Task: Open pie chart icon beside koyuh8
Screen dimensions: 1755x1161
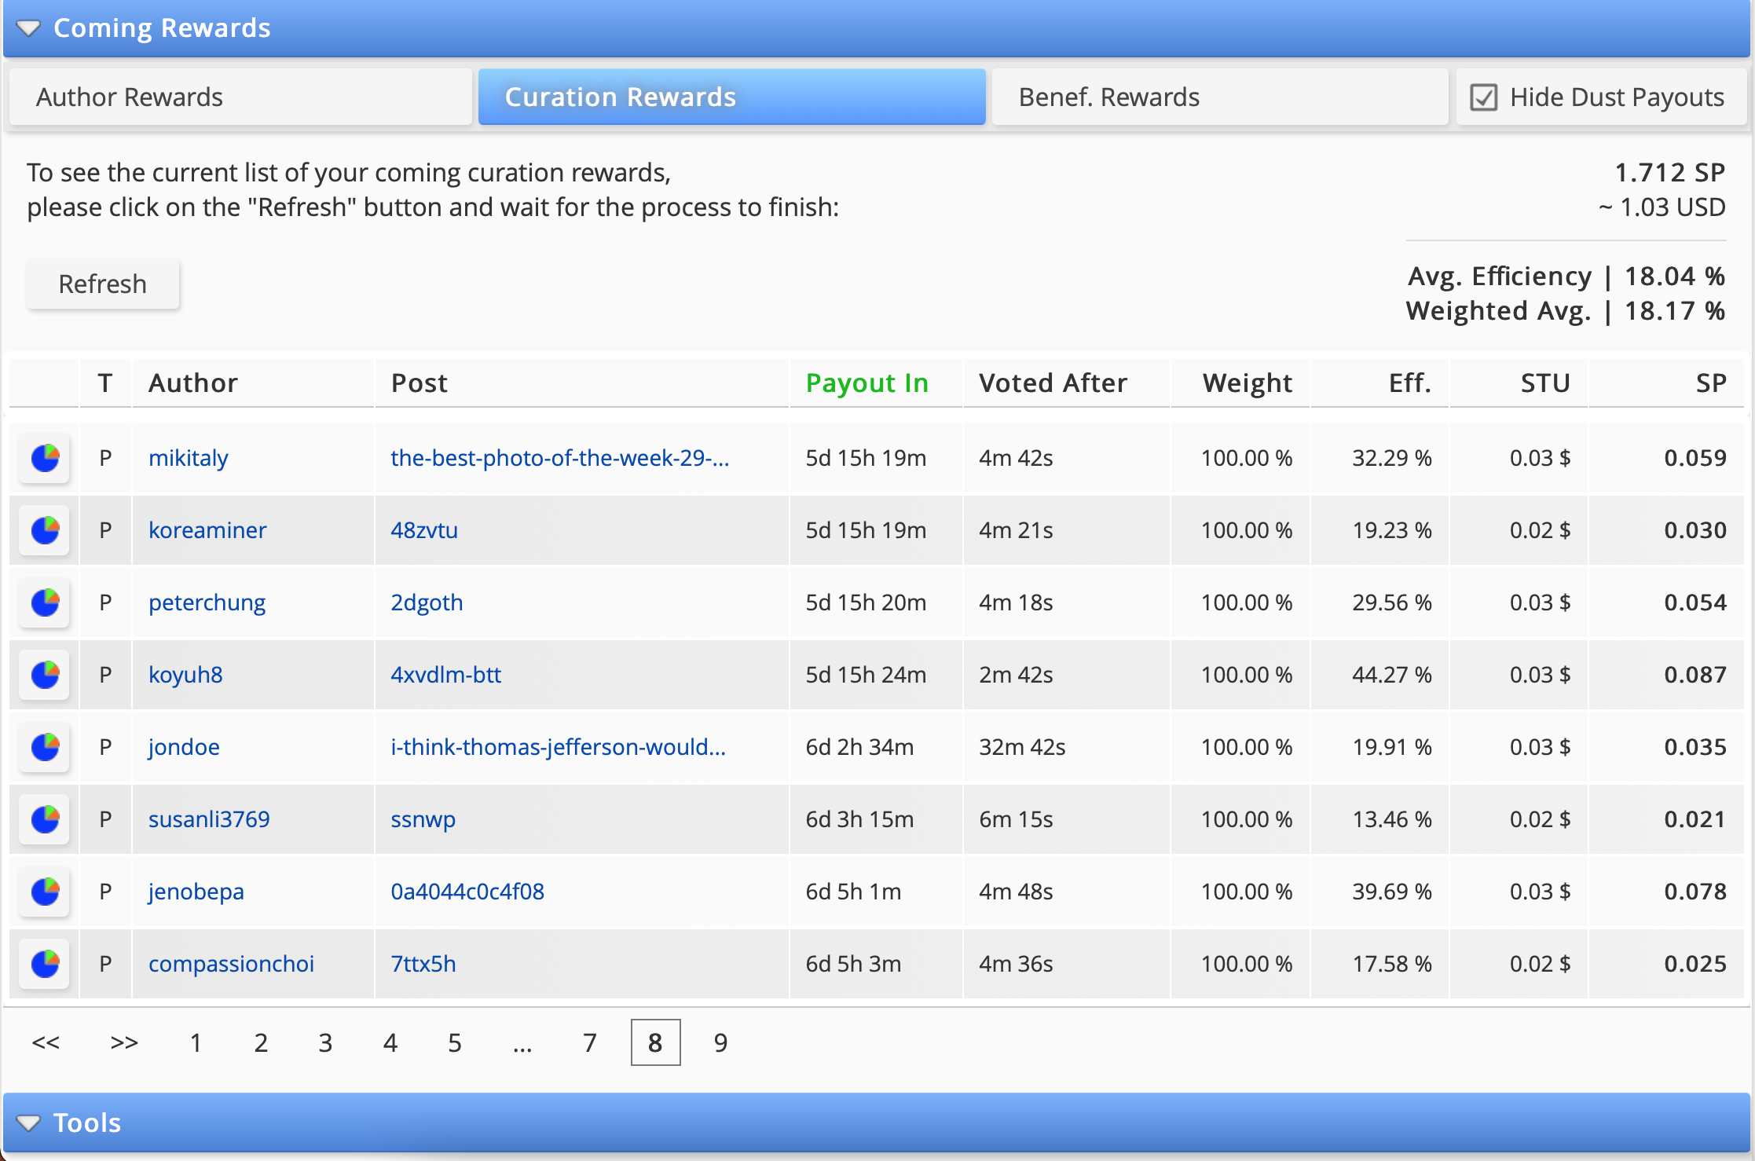Action: click(x=45, y=675)
